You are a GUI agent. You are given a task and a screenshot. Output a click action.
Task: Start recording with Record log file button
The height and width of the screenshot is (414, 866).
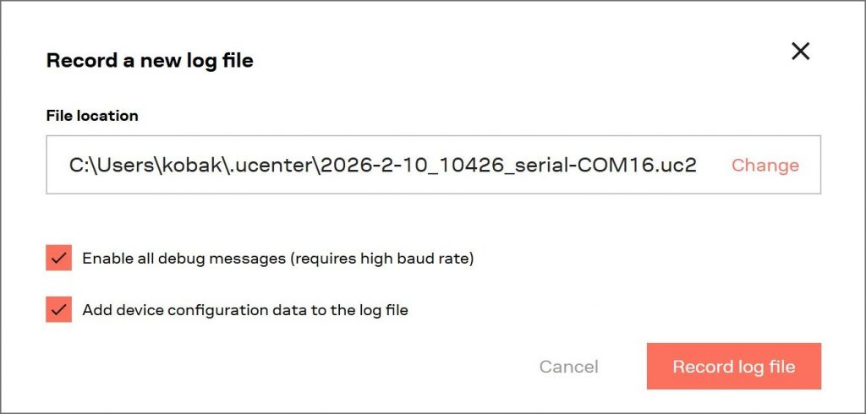(733, 367)
